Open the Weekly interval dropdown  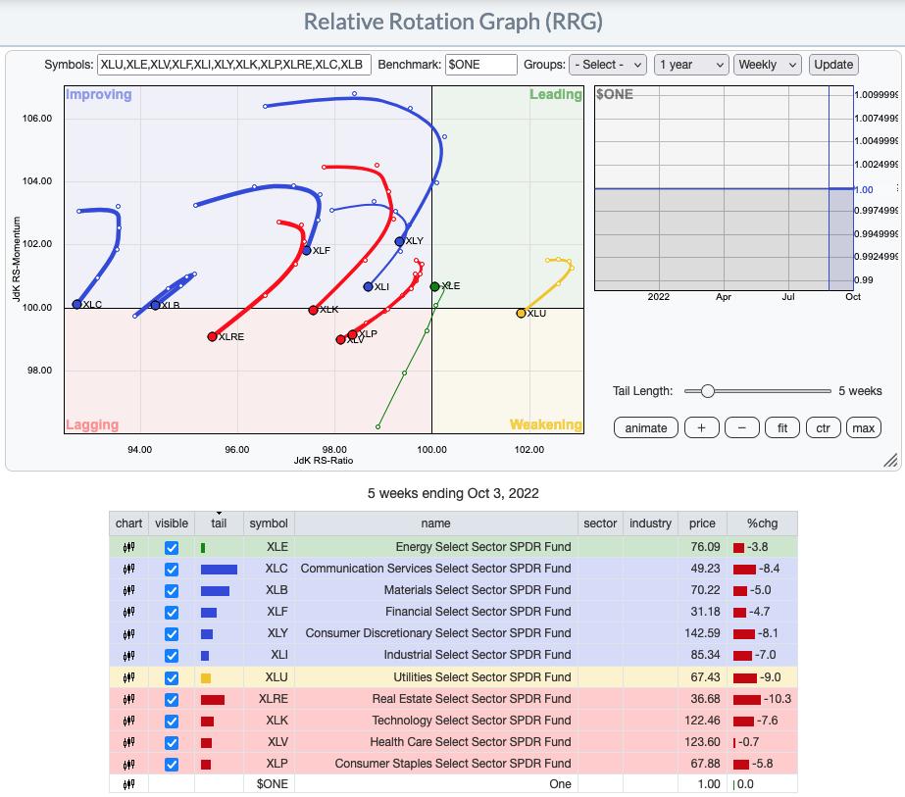pos(768,65)
